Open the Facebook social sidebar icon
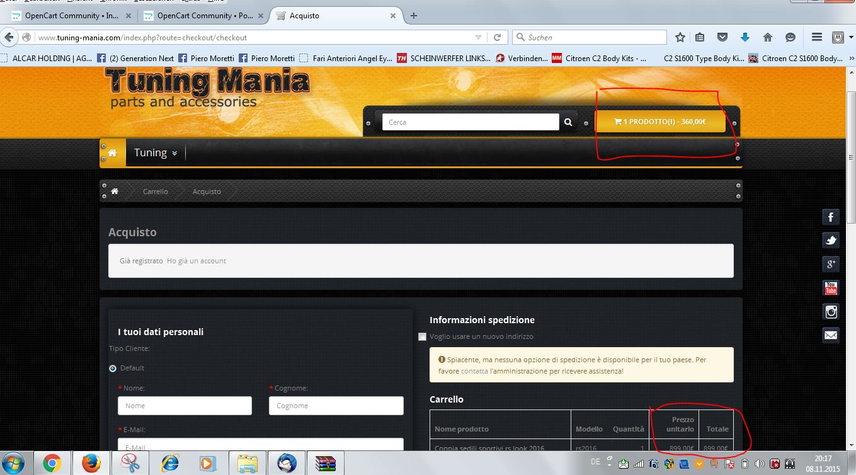The image size is (856, 475). point(831,217)
